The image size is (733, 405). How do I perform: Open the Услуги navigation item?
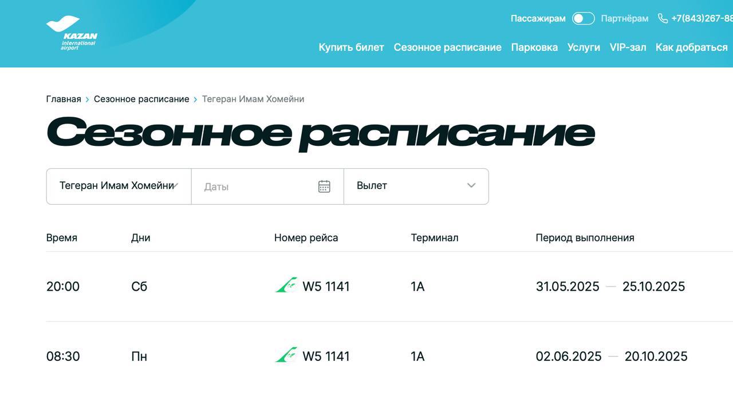click(x=584, y=47)
